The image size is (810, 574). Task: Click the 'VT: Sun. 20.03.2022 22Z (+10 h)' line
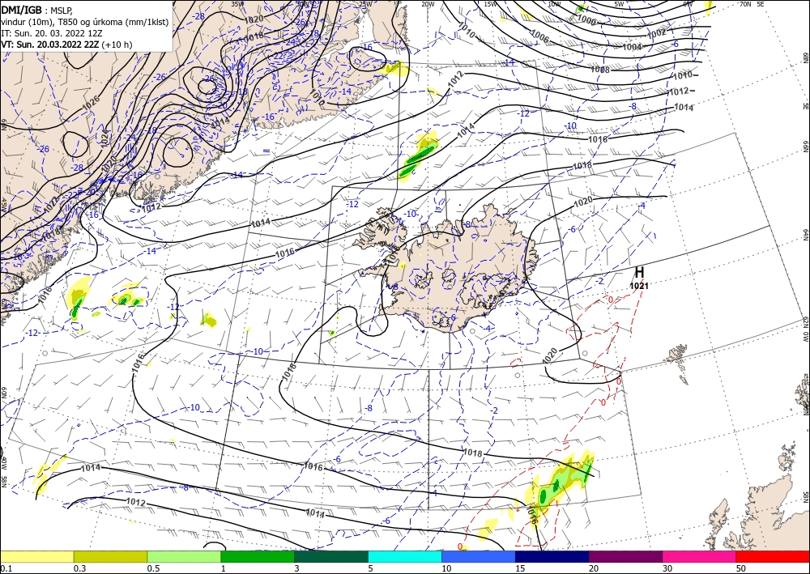[66, 45]
